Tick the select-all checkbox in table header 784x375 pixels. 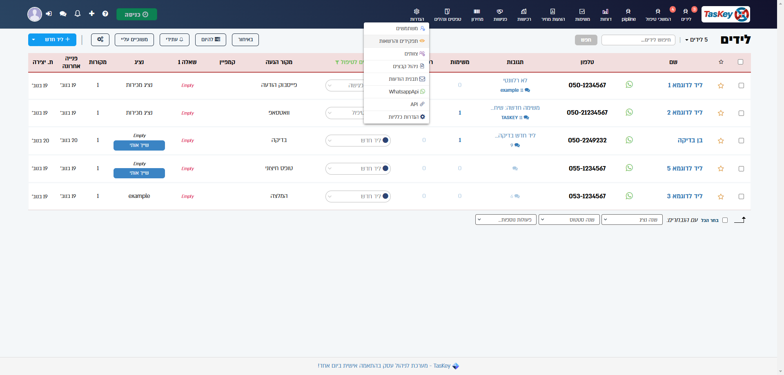click(x=740, y=62)
